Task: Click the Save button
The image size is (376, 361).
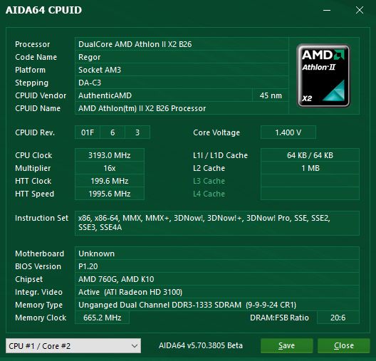Action: point(286,345)
